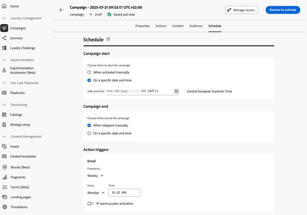Viewport: 307px width, 215px height.
Task: Open the Weekly frequency dropdown
Action: (95, 176)
